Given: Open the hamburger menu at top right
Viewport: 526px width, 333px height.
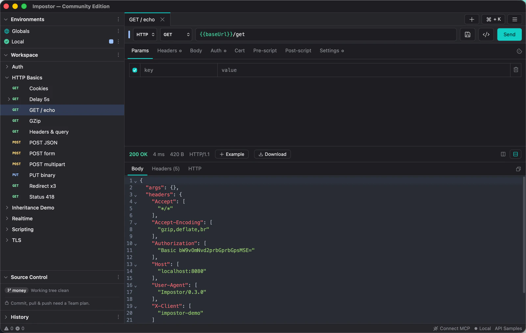Looking at the screenshot, I should pos(515,19).
